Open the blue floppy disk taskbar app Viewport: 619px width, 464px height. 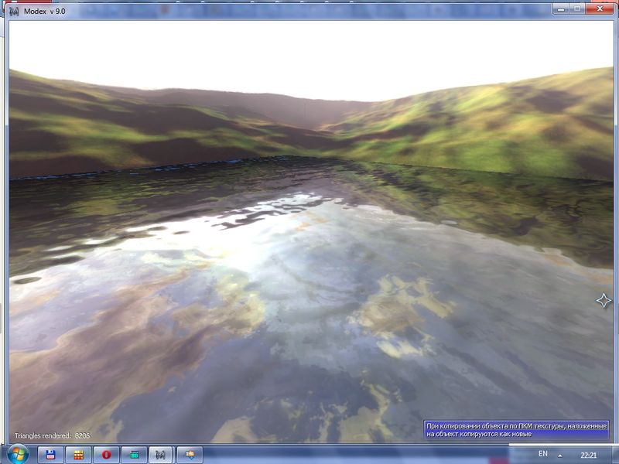click(50, 455)
